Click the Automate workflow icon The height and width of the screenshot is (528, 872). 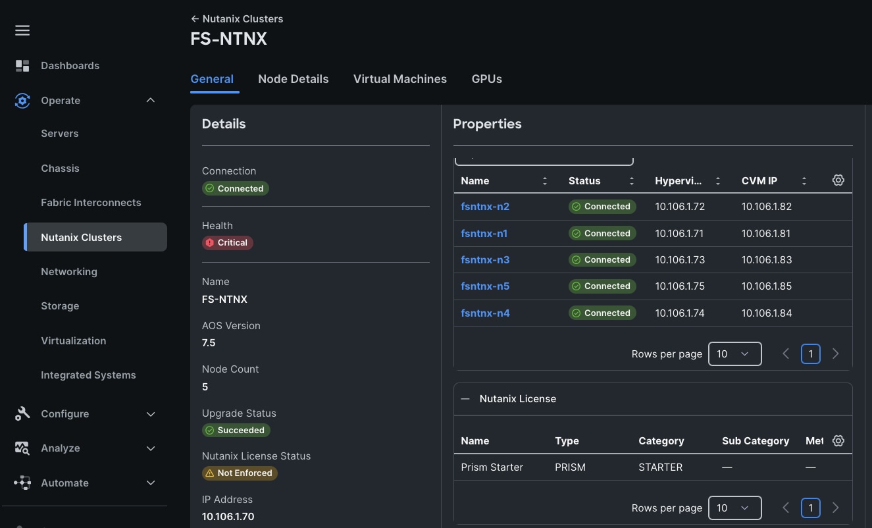tap(22, 483)
